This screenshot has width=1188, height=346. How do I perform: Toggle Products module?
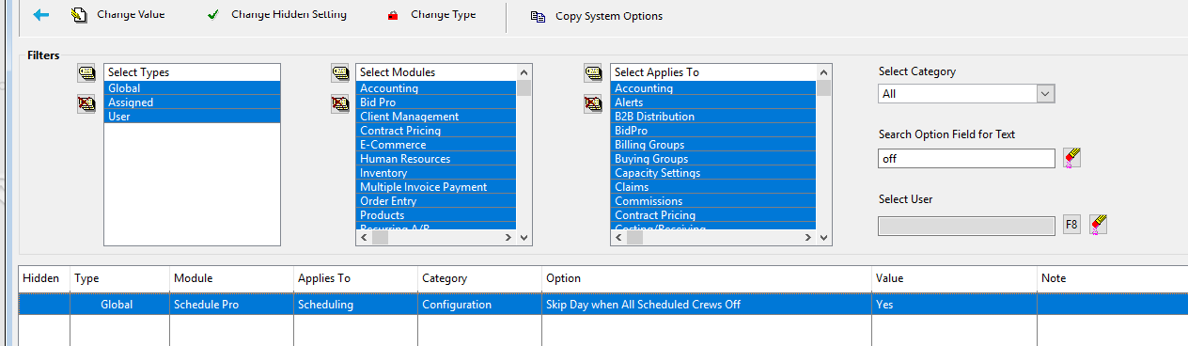[x=436, y=215]
